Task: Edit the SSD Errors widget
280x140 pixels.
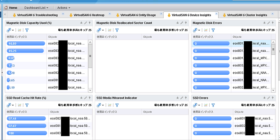Action: click(x=269, y=98)
